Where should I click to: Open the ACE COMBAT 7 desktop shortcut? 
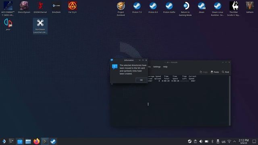coord(8,8)
